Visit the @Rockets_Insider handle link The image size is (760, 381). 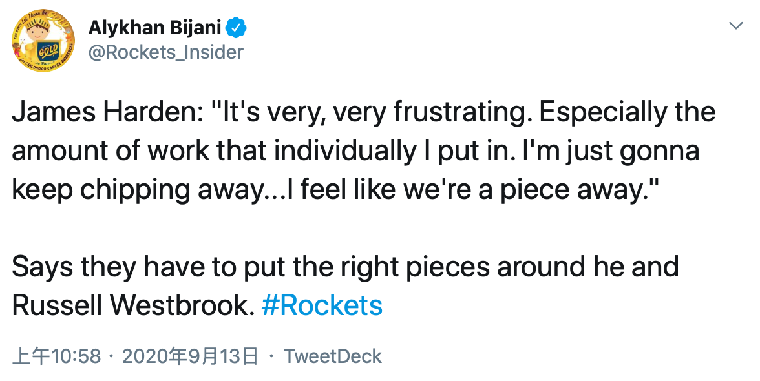point(165,52)
